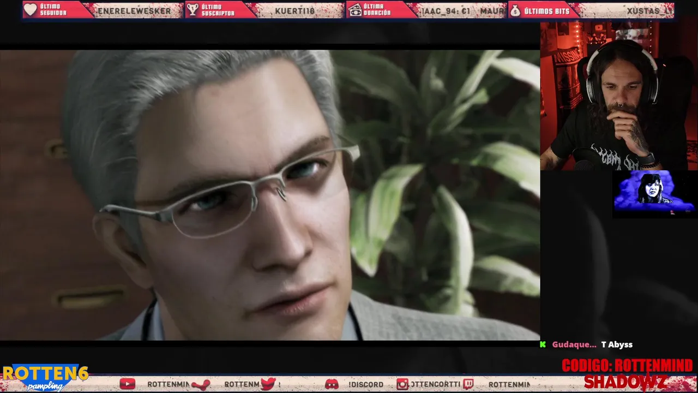
Task: Click the heart icon beside Último Seguidor
Action: pos(31,10)
